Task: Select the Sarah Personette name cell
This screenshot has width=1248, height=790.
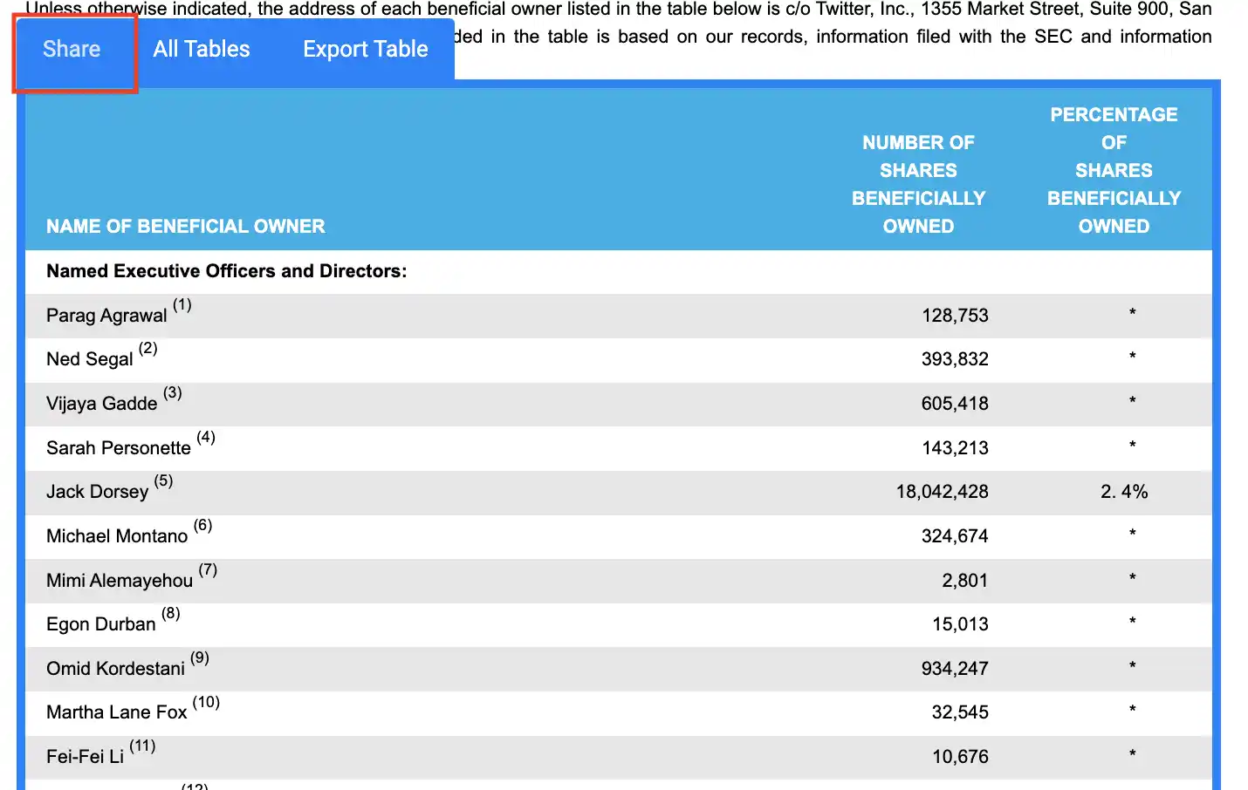Action: coord(119,448)
